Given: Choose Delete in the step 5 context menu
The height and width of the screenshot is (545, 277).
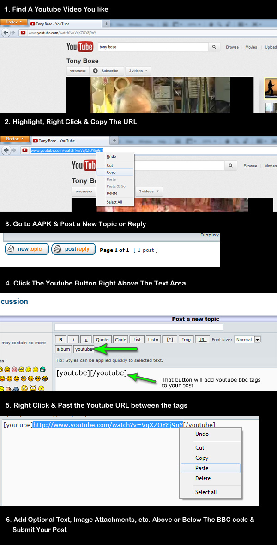Looking at the screenshot, I should (x=211, y=478).
